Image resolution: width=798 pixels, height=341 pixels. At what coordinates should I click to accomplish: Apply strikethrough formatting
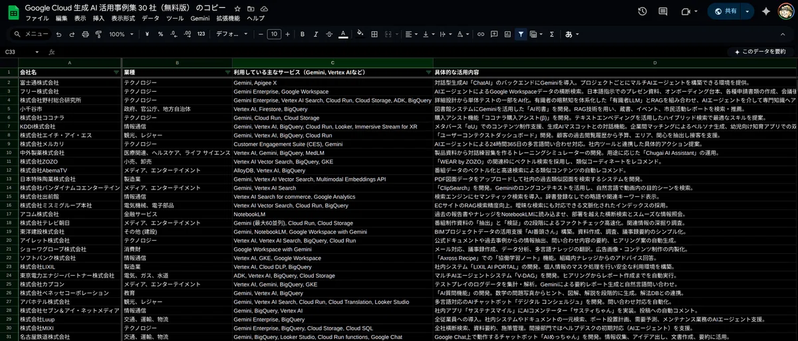[330, 34]
